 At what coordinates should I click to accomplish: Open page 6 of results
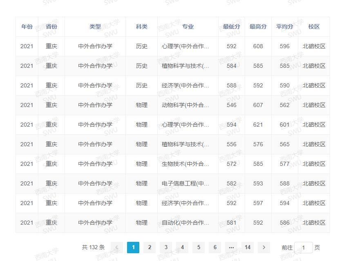(215, 248)
